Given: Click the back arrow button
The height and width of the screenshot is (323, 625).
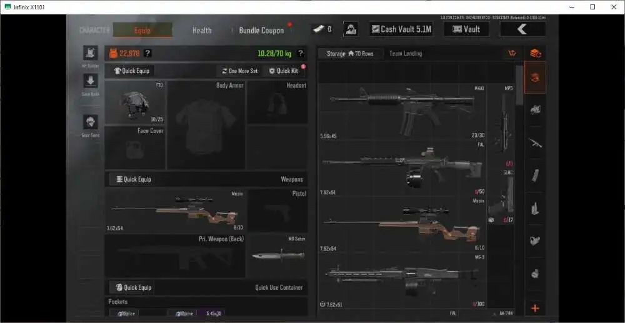Looking at the screenshot, I should [x=522, y=29].
